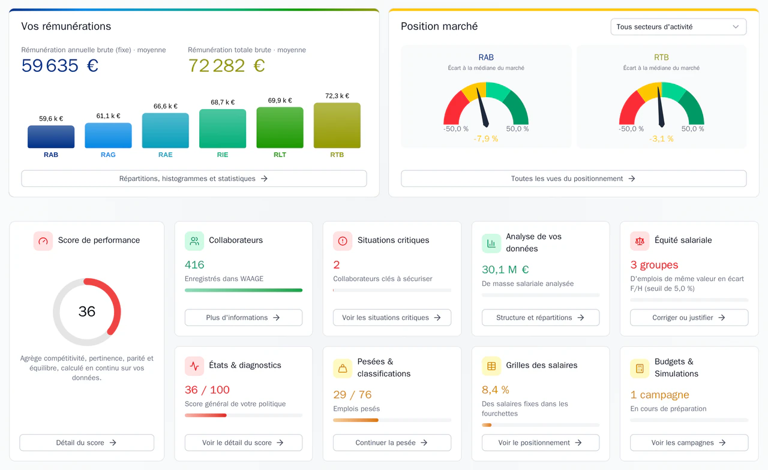The image size is (768, 470).
Task: Open Répartitions, histogrammes et statistiques
Action: coord(194,179)
